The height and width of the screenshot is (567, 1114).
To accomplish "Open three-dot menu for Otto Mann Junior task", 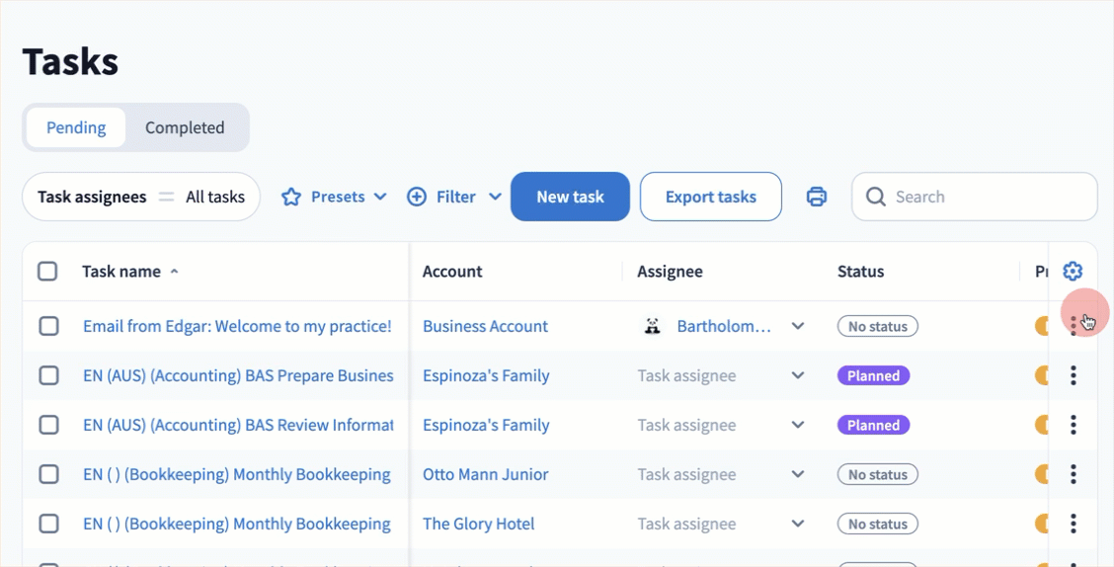I will 1074,474.
